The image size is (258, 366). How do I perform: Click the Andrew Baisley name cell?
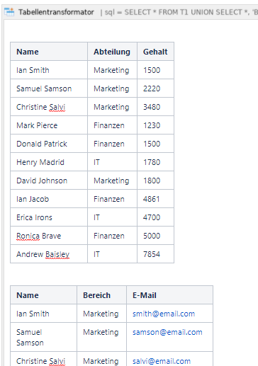[49, 254]
